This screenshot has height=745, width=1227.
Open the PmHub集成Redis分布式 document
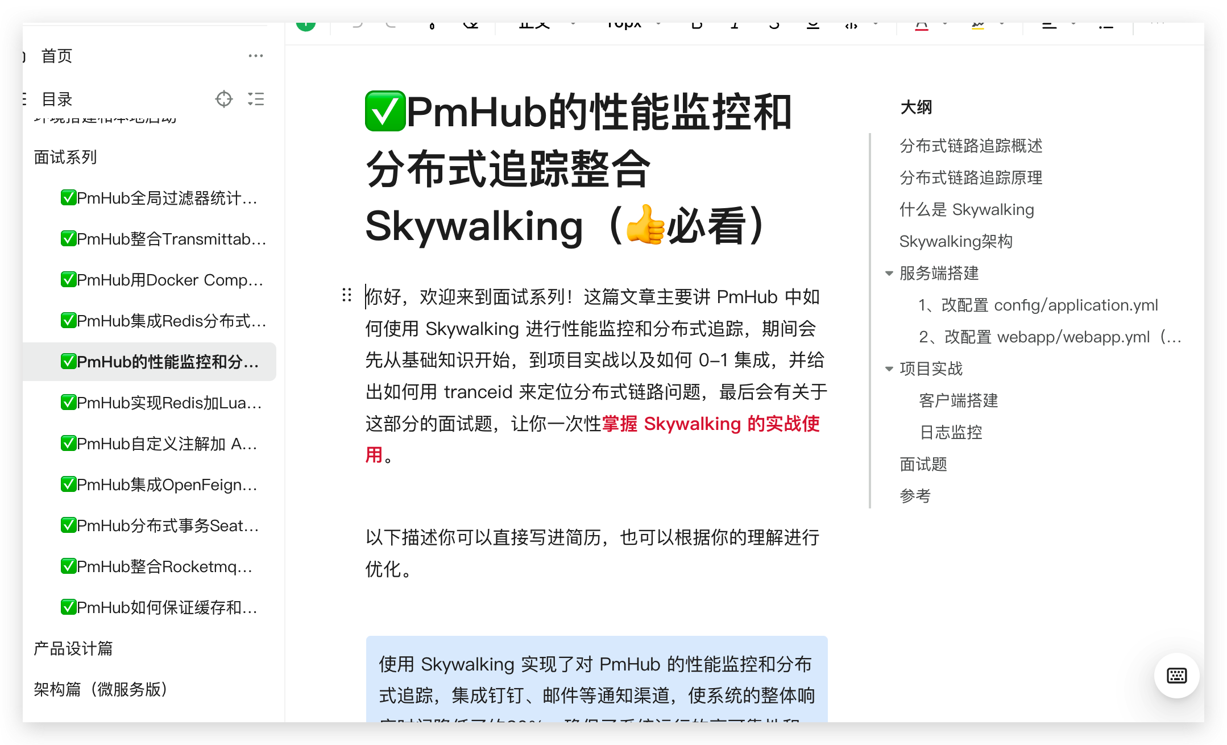click(164, 321)
